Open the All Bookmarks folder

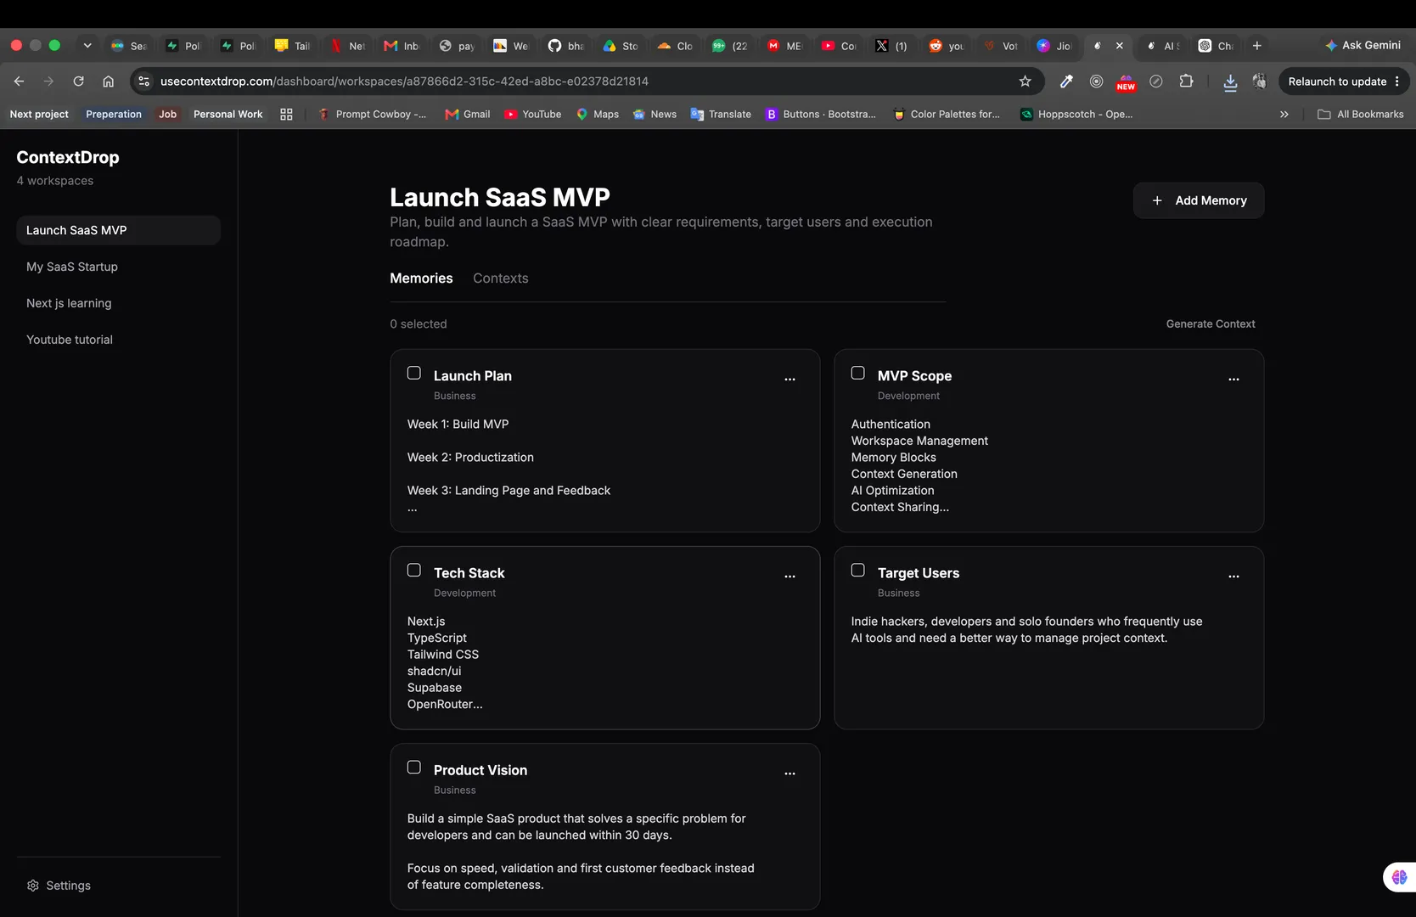pyautogui.click(x=1361, y=114)
